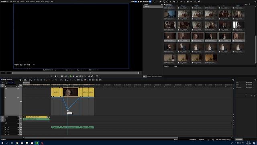Click the Tools briefcase icon in the Bin
The image size is (257, 145).
(199, 2)
